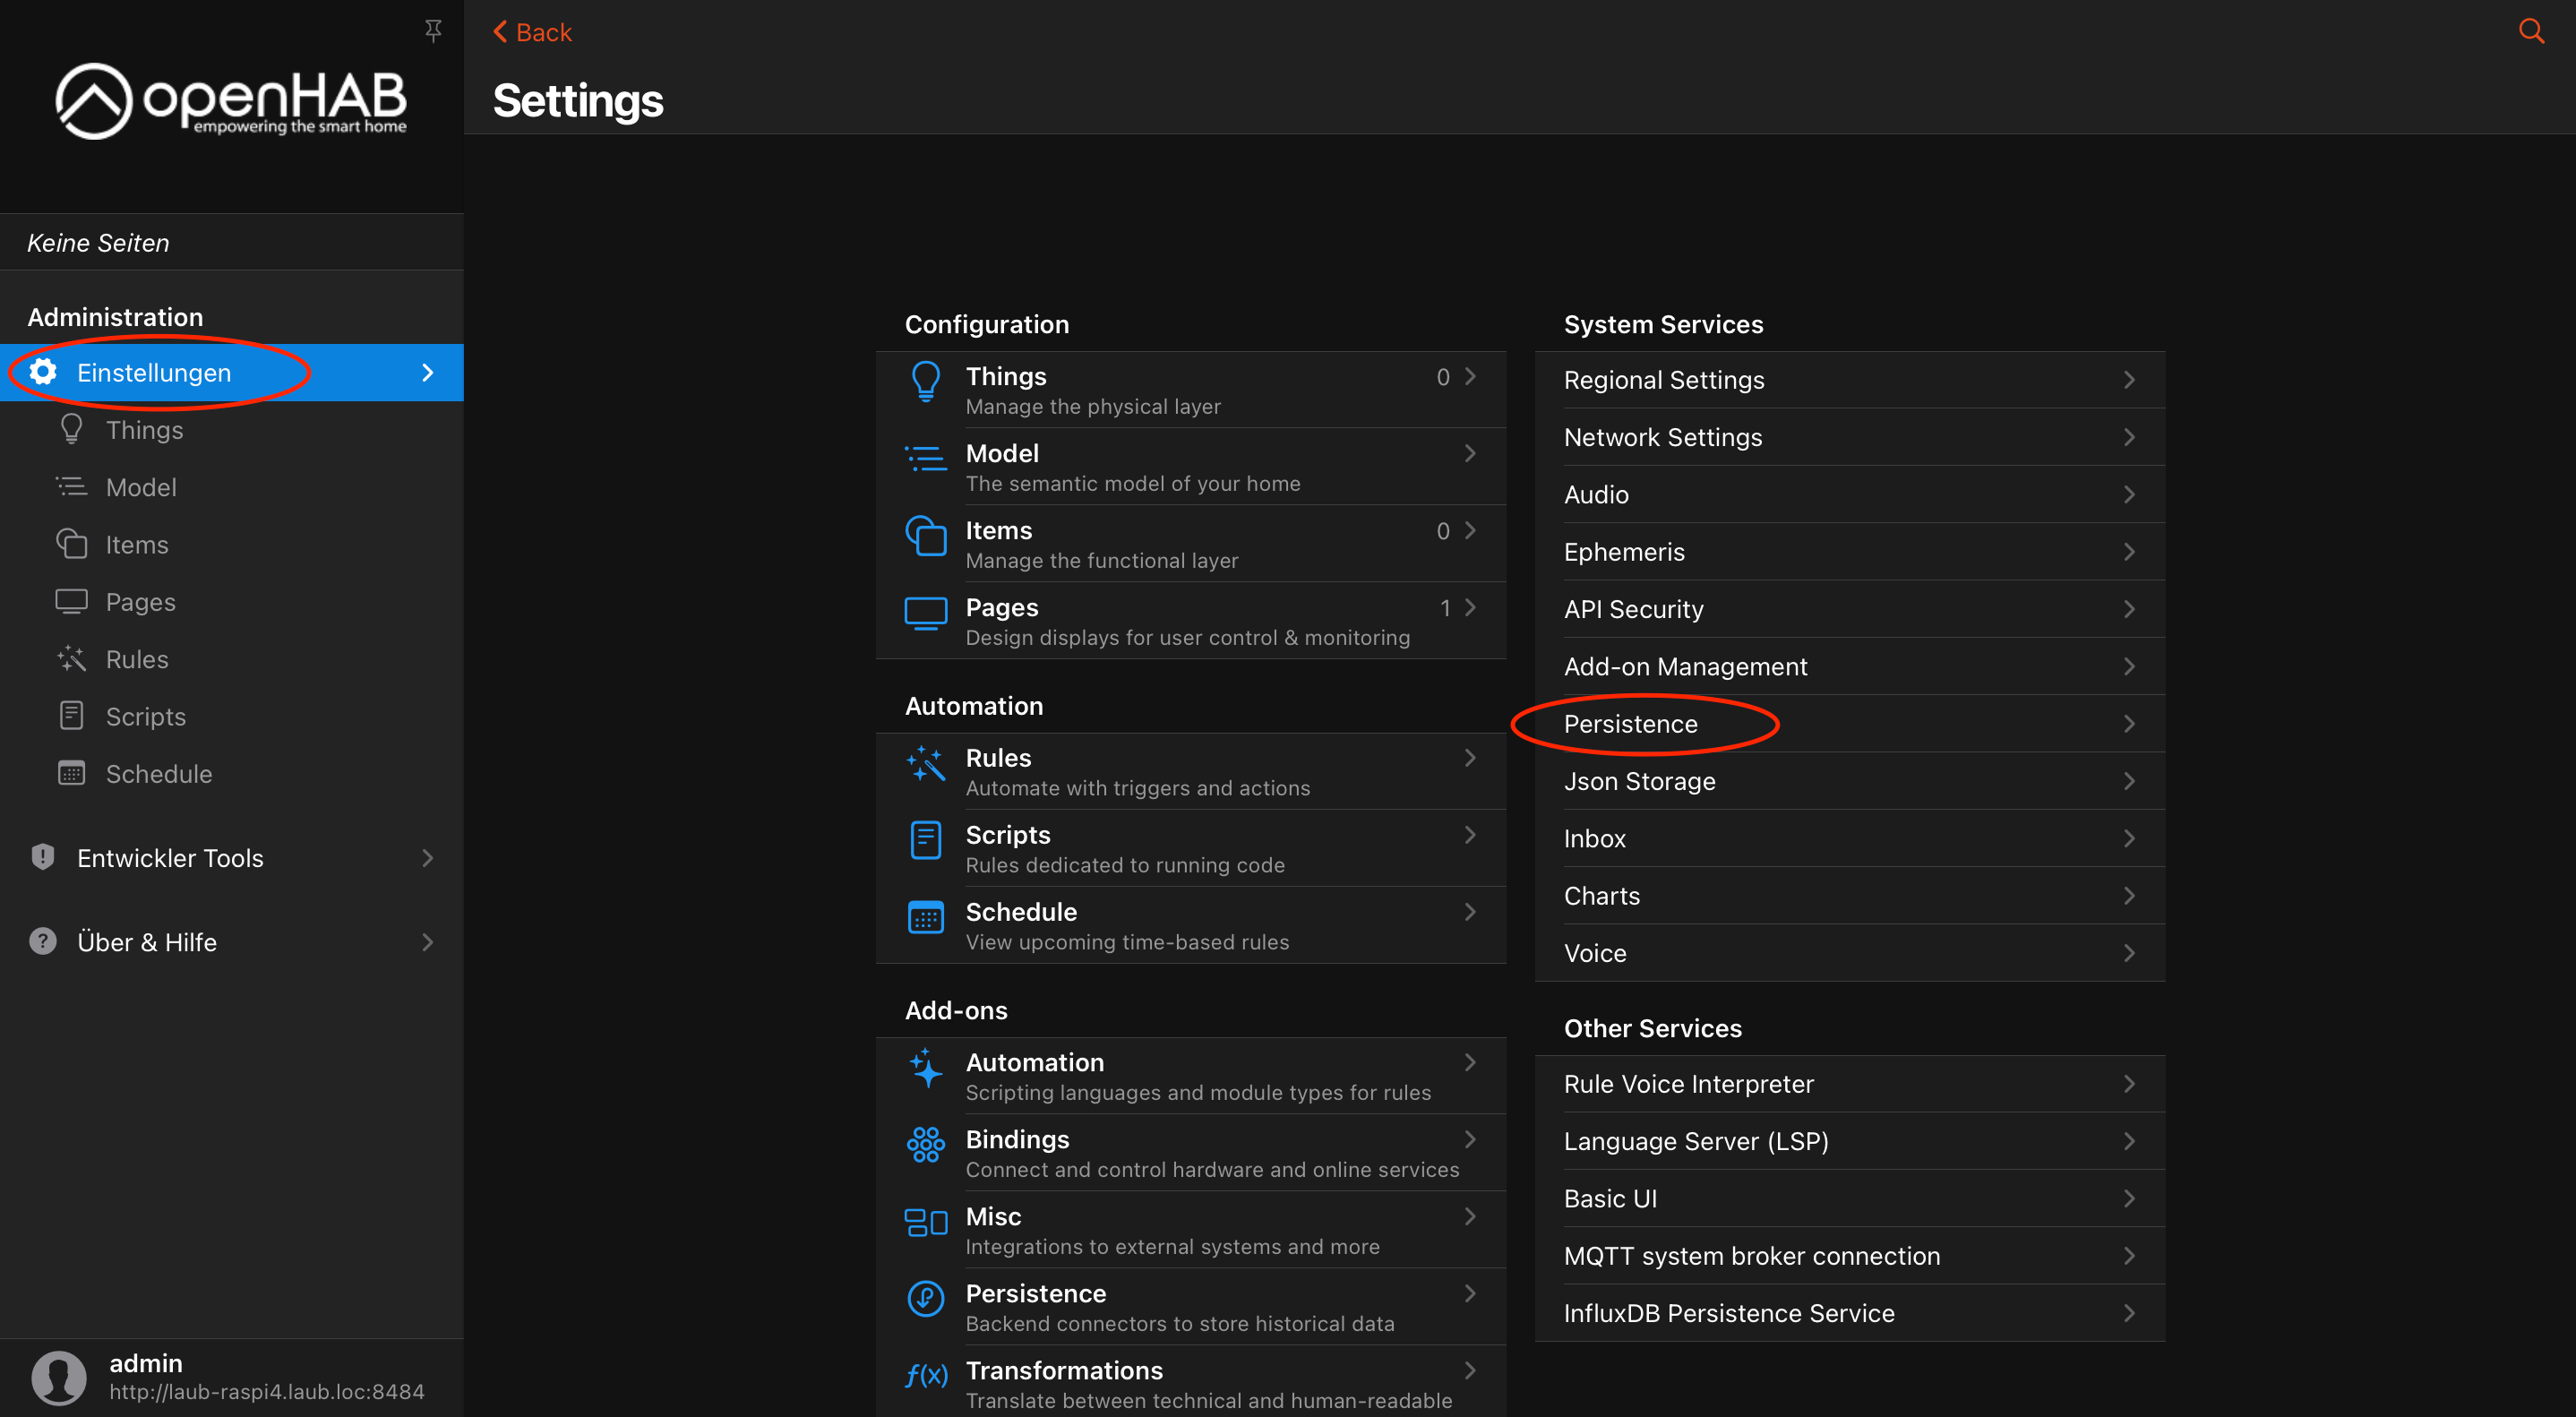Open InfluxDB Persistence Service settings
2576x1417 pixels.
(1728, 1313)
